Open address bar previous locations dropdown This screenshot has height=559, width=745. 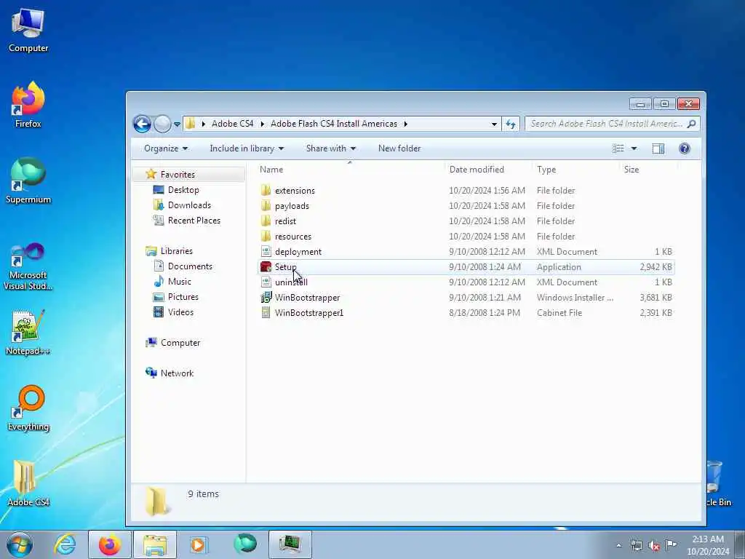(494, 124)
